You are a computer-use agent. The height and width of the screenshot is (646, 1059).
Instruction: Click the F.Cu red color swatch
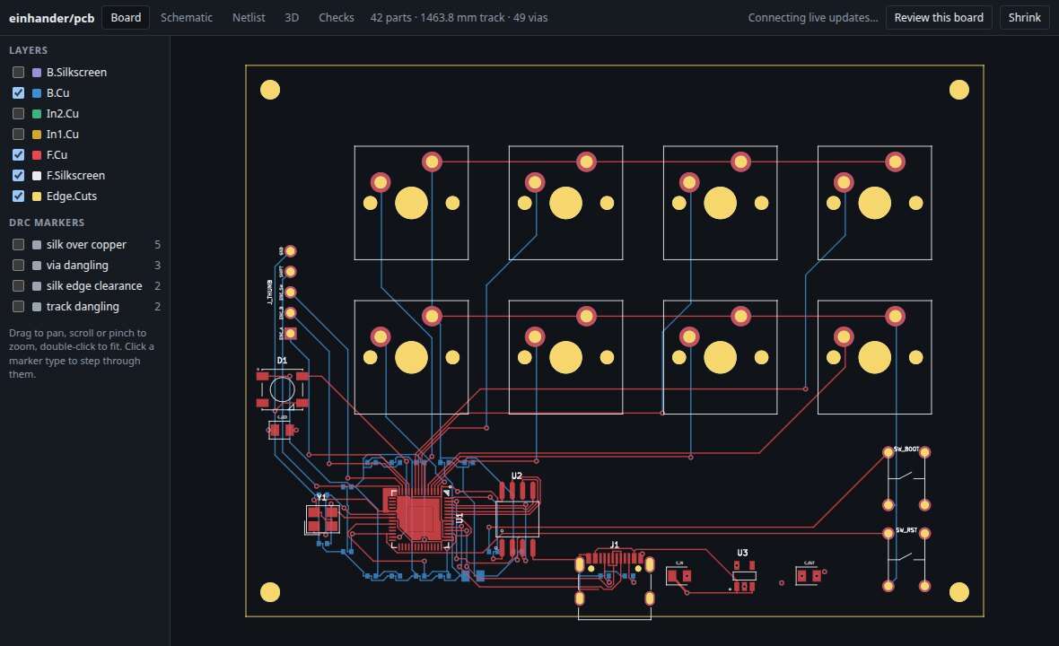tap(37, 154)
